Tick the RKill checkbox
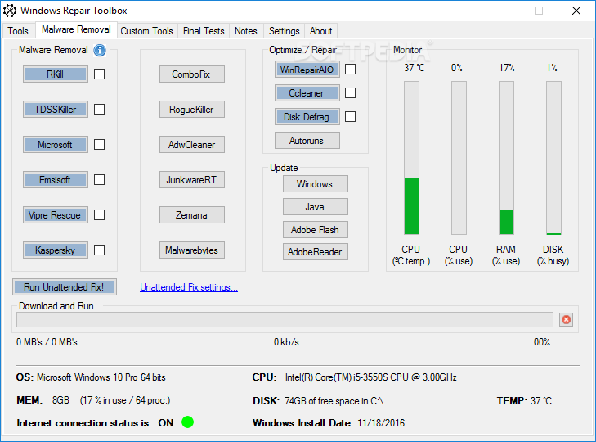Screen dimensions: 596x442 click(99, 74)
